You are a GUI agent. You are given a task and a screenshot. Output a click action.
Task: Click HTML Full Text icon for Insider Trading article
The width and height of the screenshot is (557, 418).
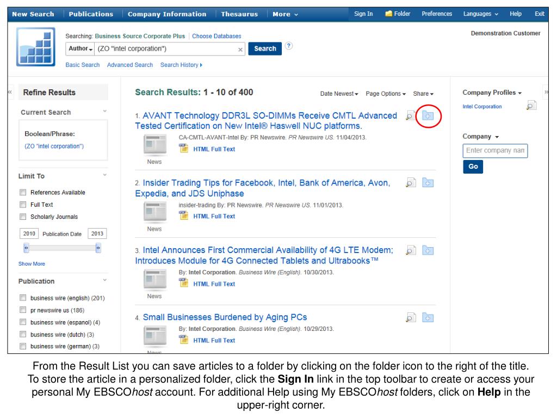(x=184, y=216)
